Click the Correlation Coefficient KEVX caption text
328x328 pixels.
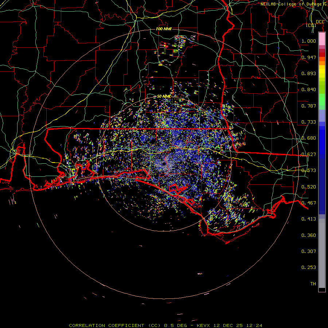coord(165,325)
